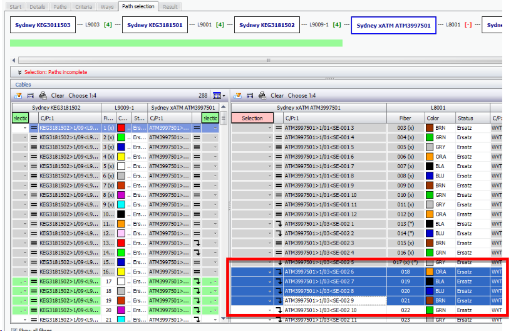Switch to the Start tab

(x=15, y=7)
